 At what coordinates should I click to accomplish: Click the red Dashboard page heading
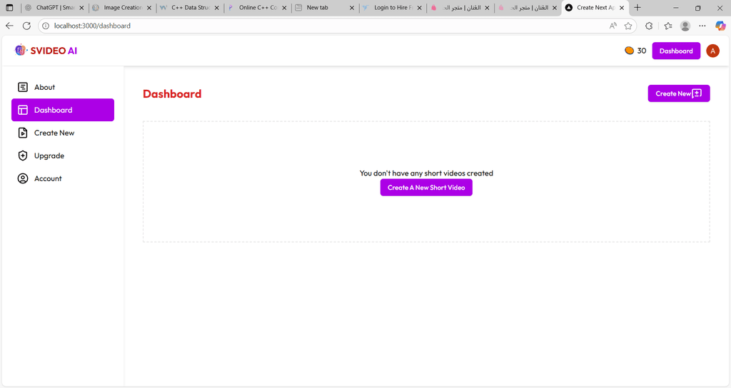[172, 93]
